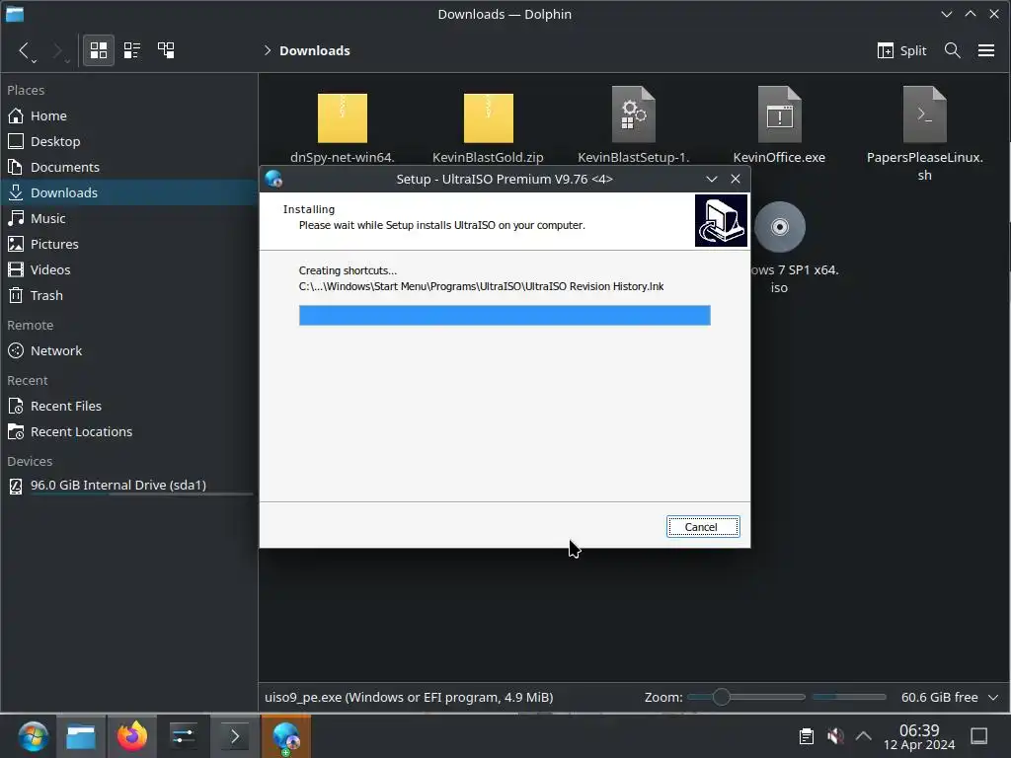Launch Firefox from the taskbar
The image size is (1011, 758).
[x=131, y=736]
